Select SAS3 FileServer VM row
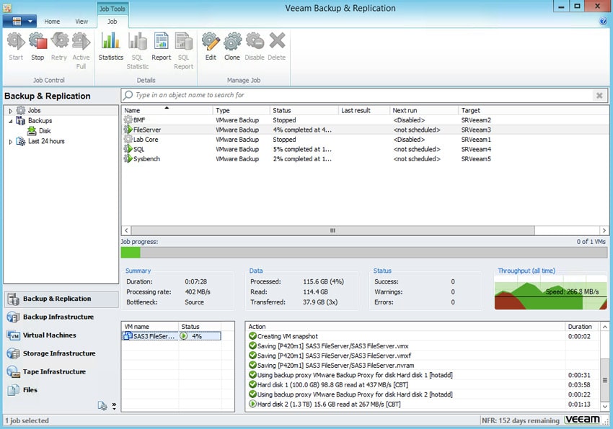Screen dimensions: 613x429 tap(171, 336)
